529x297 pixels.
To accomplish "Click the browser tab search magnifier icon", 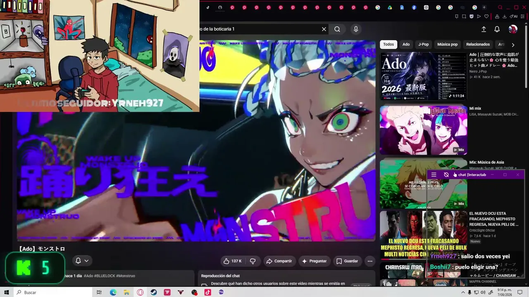I will (500, 7).
